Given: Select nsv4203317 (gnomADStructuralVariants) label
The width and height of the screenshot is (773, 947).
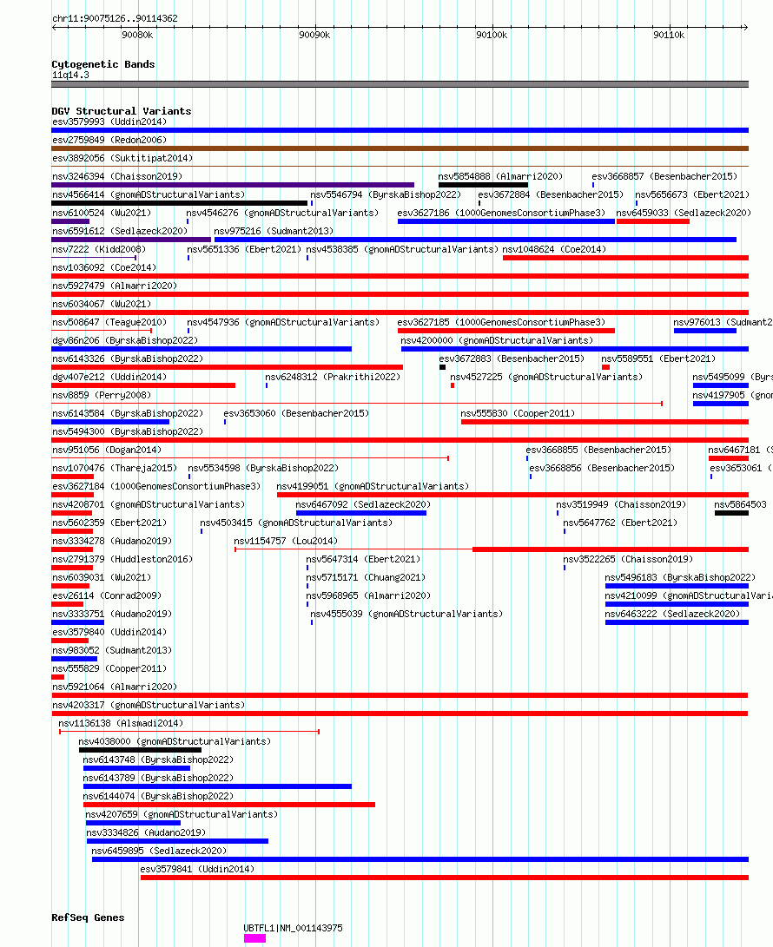Looking at the screenshot, I should click(x=149, y=705).
